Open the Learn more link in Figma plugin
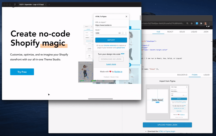 (111, 64)
